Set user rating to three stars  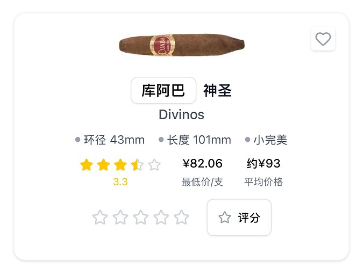click(x=141, y=218)
